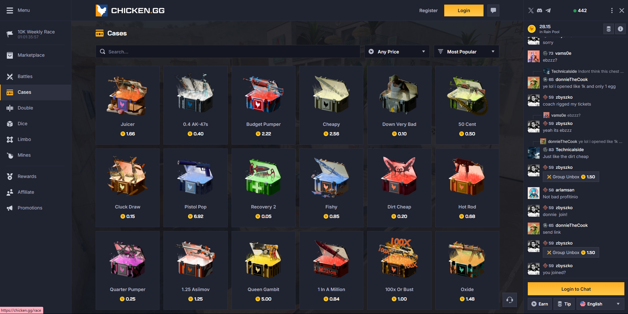Open the chat three-dot options menu
The width and height of the screenshot is (628, 314).
pyautogui.click(x=612, y=10)
